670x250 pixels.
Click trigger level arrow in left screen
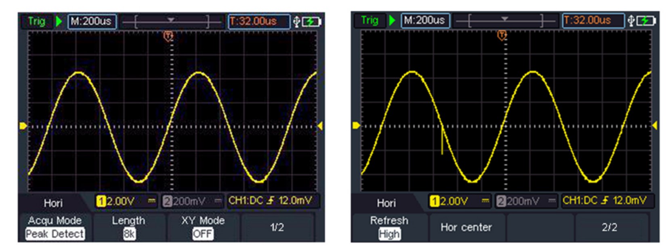coord(320,126)
